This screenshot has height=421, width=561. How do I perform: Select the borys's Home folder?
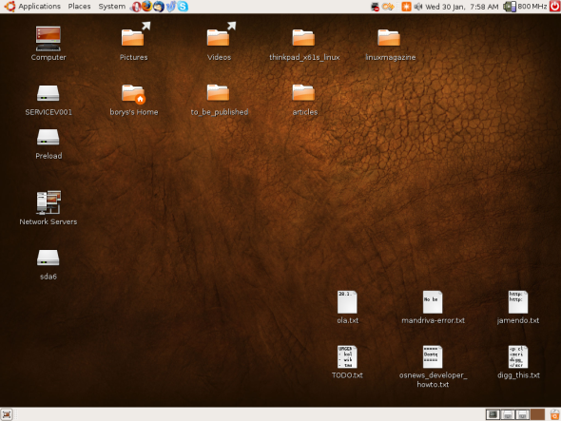pos(134,100)
